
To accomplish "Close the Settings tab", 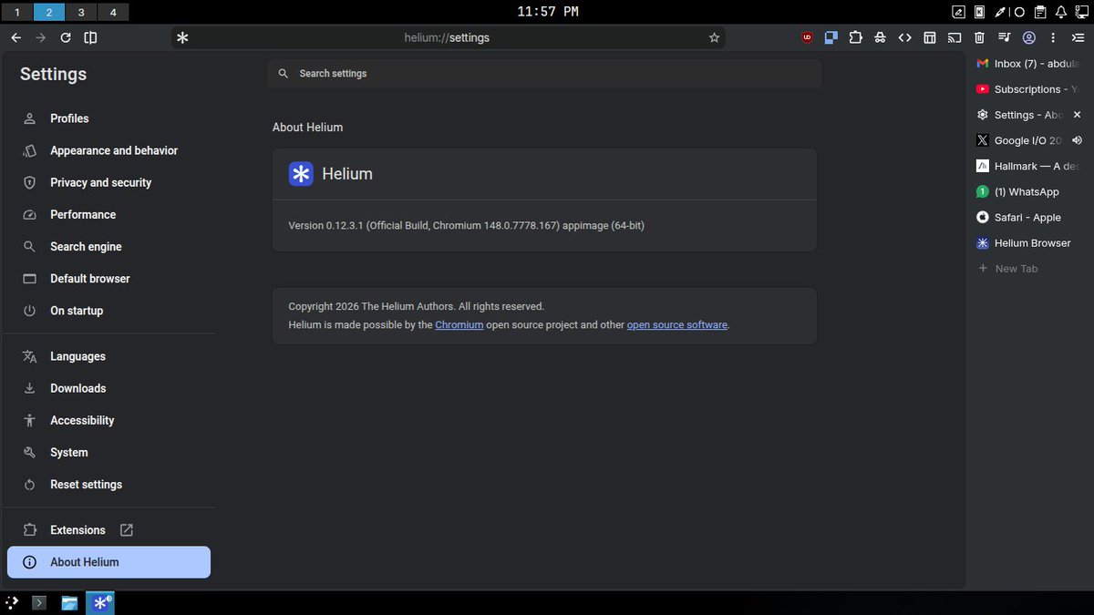I will tap(1077, 115).
